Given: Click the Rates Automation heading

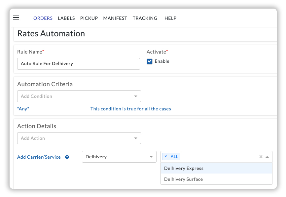Looking at the screenshot, I should point(51,34).
